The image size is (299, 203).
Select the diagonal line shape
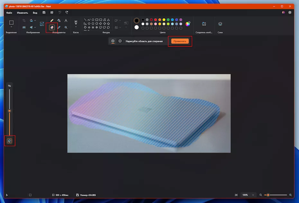85,20
